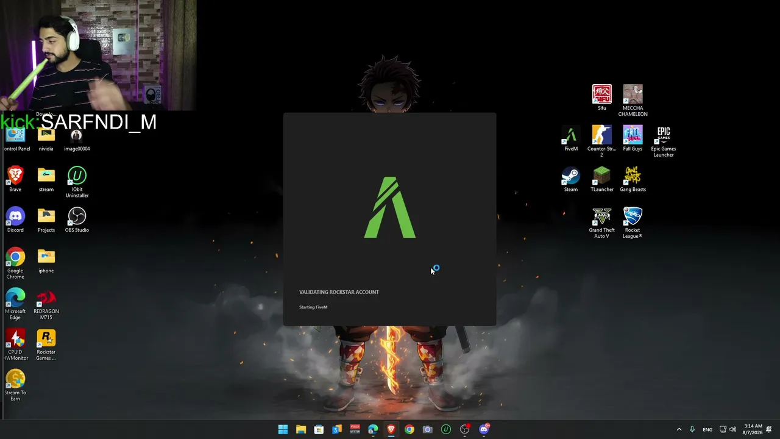Screen dimensions: 780x439
Task: Select the iphone folder on desktop
Action: 46,261
